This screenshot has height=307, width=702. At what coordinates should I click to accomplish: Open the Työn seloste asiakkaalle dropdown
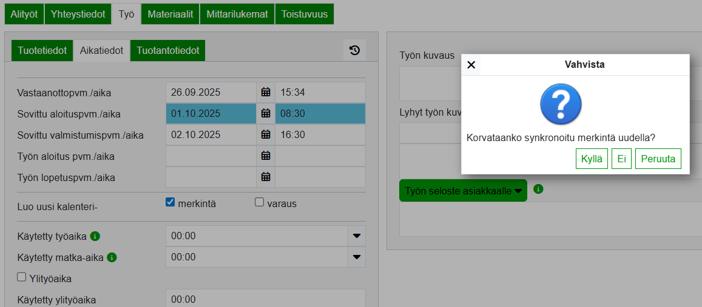click(x=463, y=191)
